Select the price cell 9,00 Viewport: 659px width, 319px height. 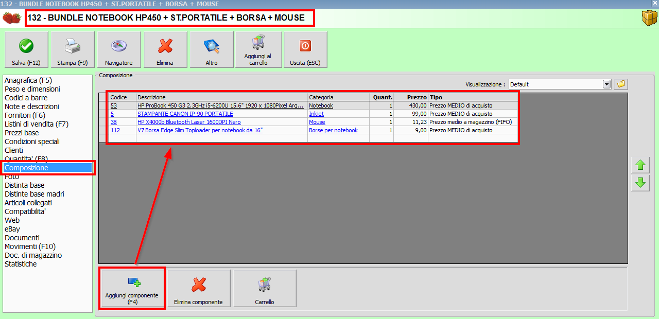411,130
